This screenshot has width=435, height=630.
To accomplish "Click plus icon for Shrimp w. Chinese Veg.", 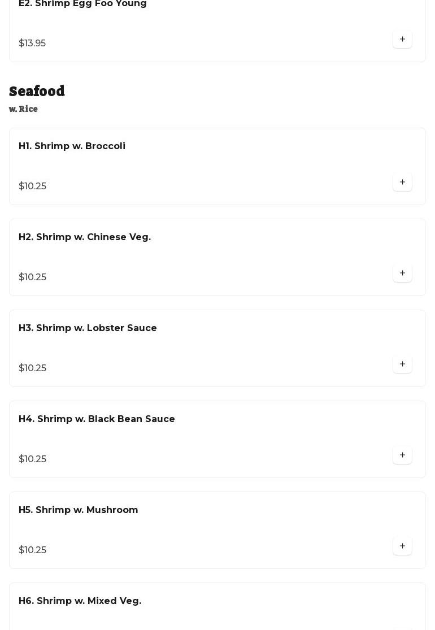I will pos(402,273).
